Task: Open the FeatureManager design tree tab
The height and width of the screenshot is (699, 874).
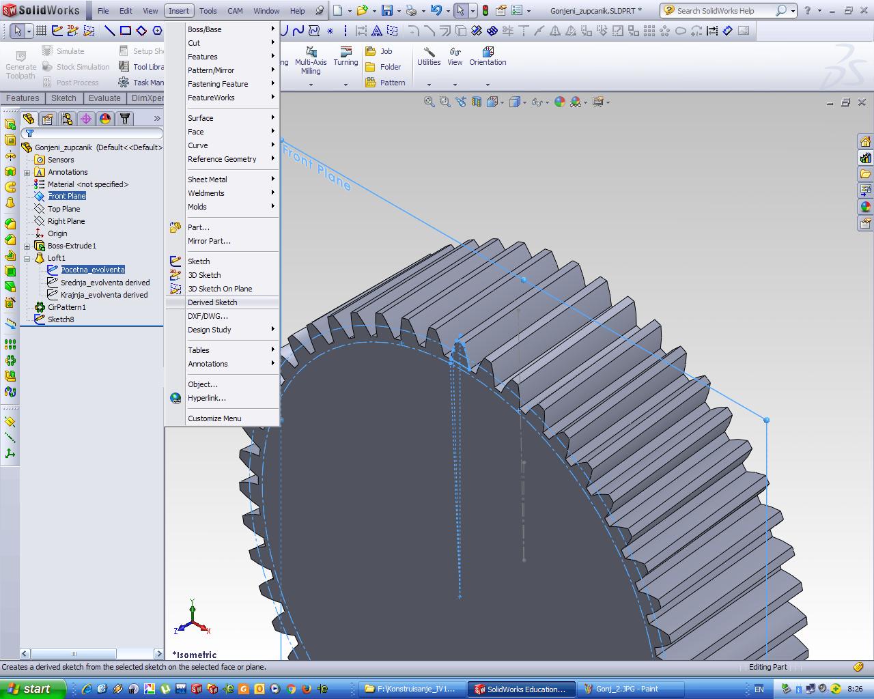Action: point(29,119)
